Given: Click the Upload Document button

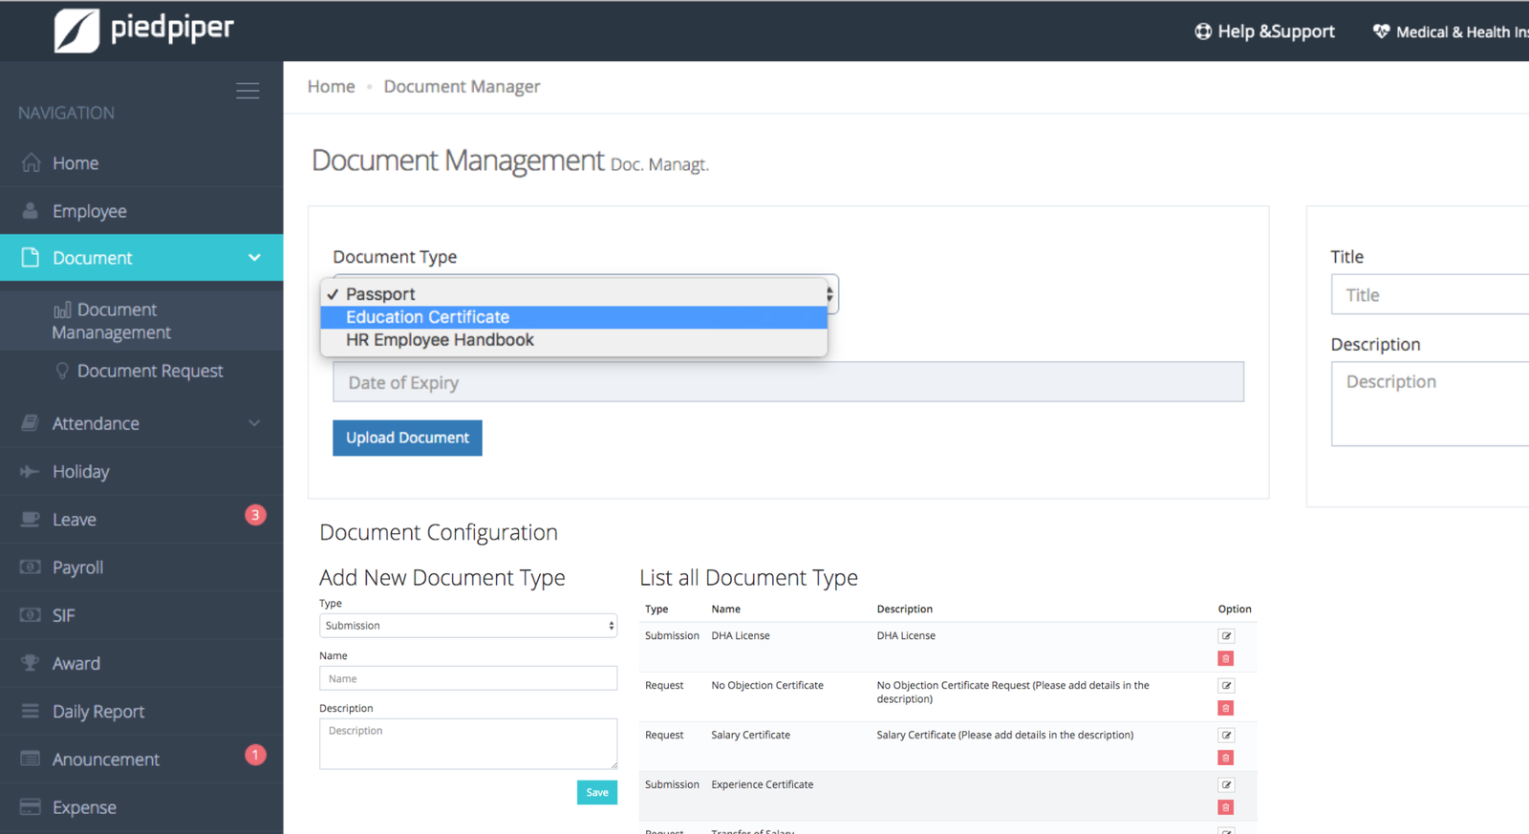Looking at the screenshot, I should pyautogui.click(x=407, y=438).
